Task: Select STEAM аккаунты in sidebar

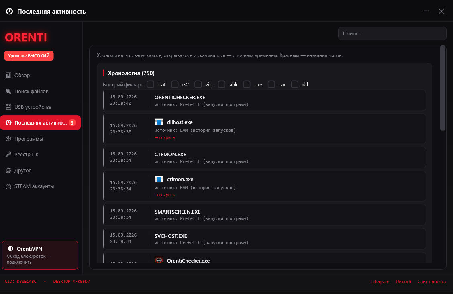Action: coord(41,186)
